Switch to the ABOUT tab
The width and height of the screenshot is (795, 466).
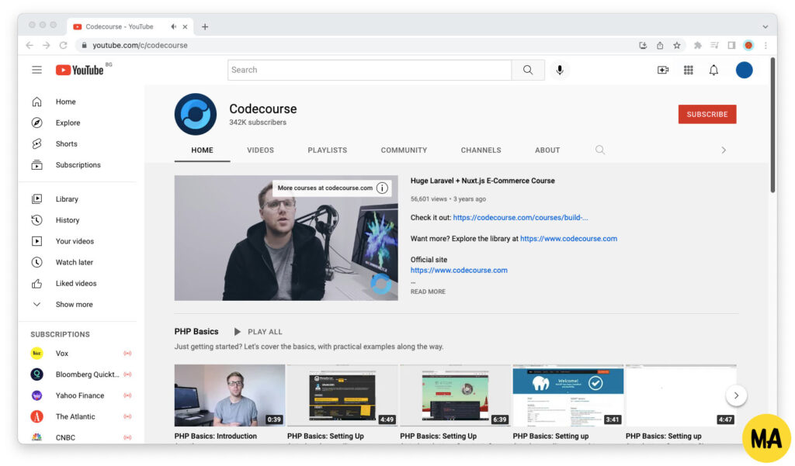click(x=547, y=150)
